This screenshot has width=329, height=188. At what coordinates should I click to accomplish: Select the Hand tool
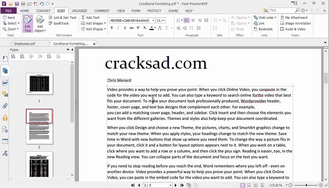coord(9,18)
